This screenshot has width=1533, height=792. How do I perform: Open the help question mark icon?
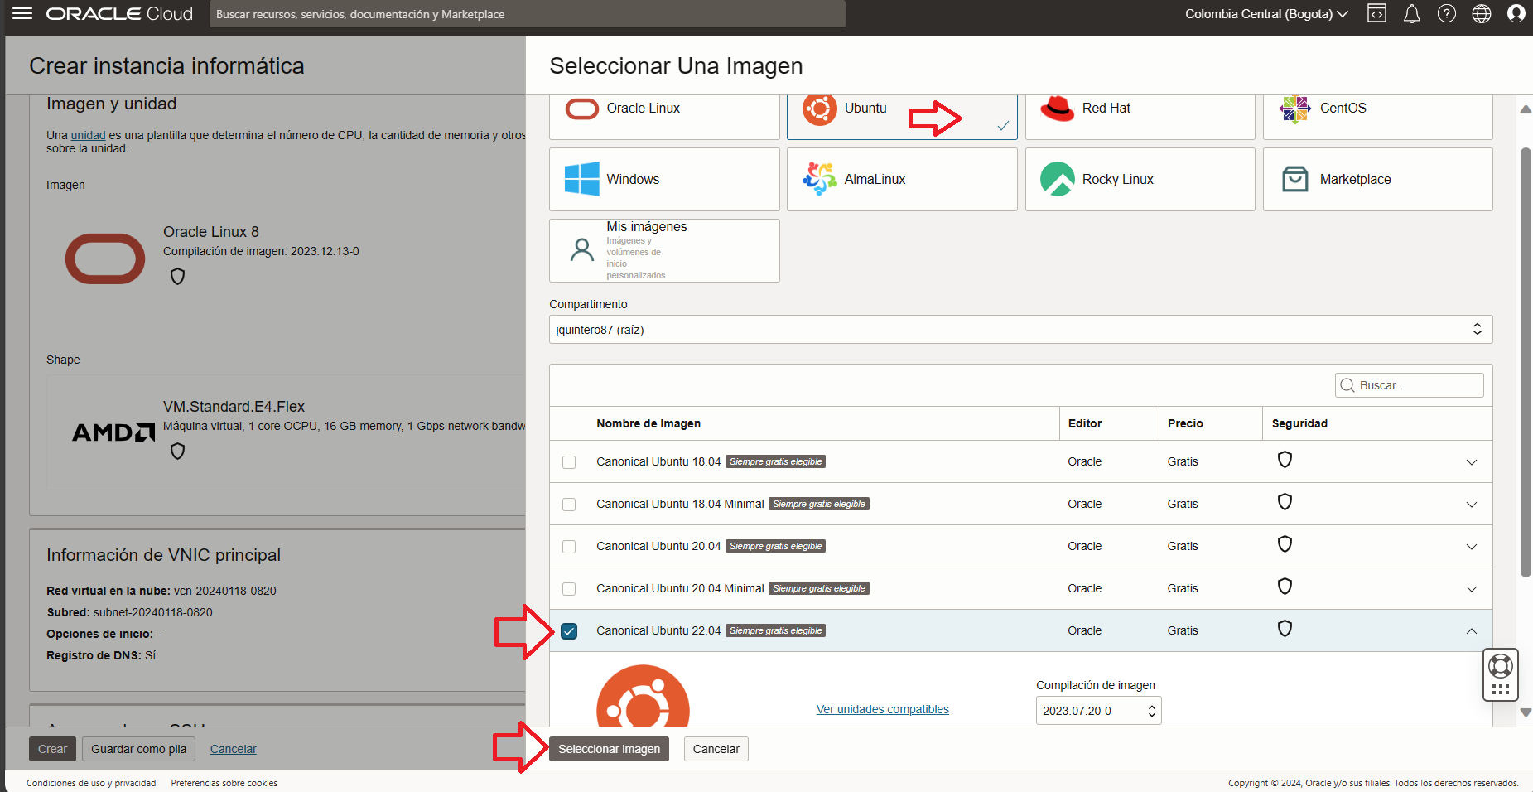(1447, 14)
